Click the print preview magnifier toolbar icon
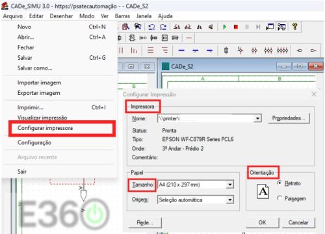The image size is (325, 234). coord(125,27)
